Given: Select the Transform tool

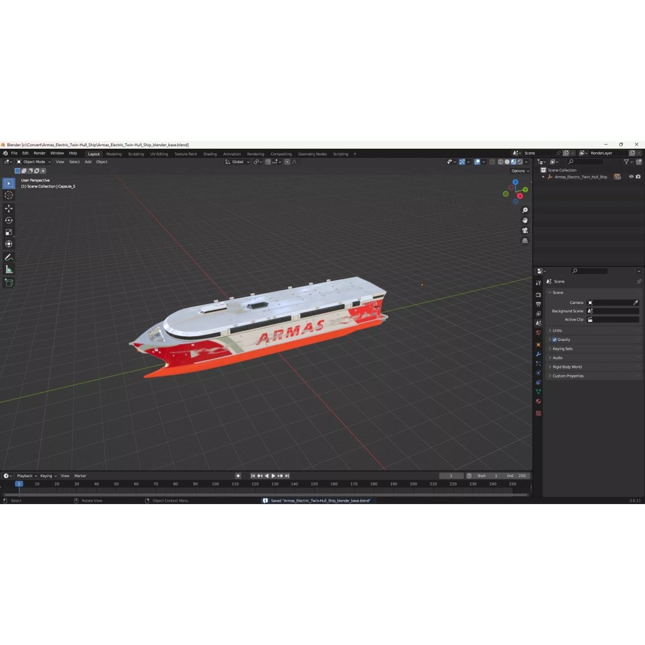Looking at the screenshot, I should tap(8, 244).
